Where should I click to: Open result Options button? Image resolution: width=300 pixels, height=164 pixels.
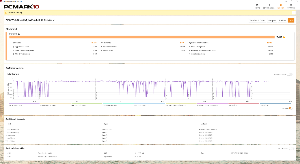282,20
